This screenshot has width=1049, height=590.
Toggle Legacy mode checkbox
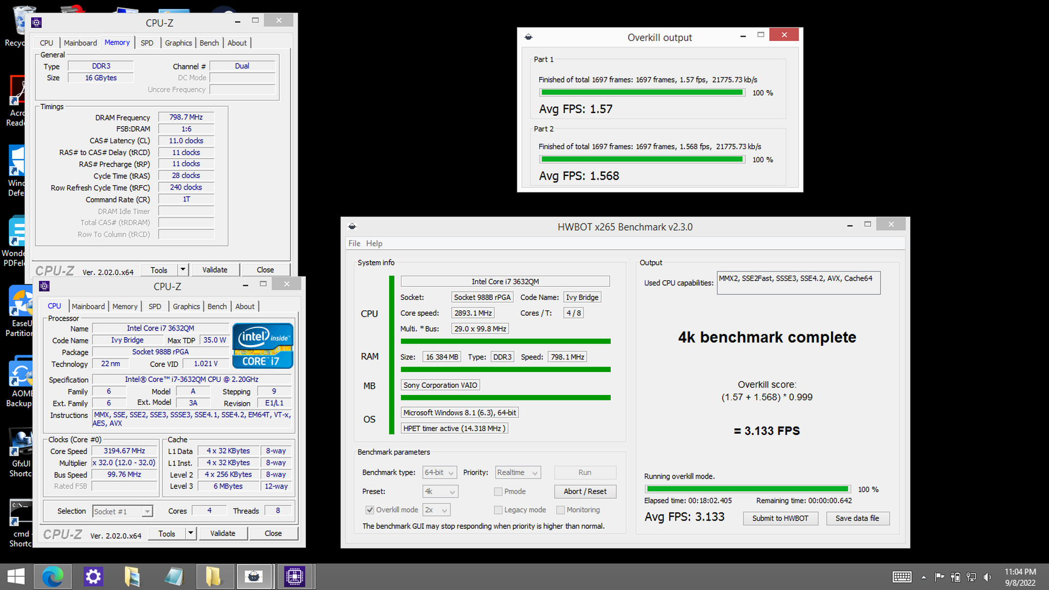click(498, 510)
